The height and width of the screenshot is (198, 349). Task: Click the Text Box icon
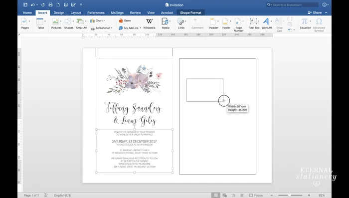[x=253, y=21]
